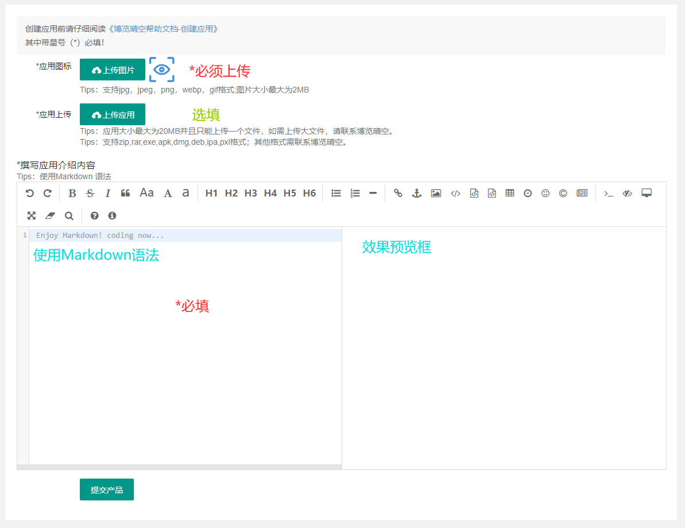Apply italic formatting

click(107, 193)
